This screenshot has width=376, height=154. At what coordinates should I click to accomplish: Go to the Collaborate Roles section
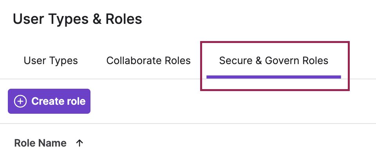(x=148, y=61)
